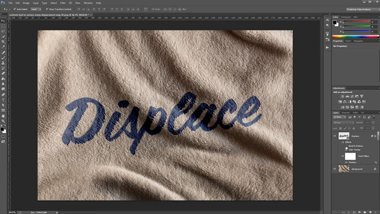The width and height of the screenshot is (380, 214).
Task: Open the Layer menu
Action: click(36, 3)
